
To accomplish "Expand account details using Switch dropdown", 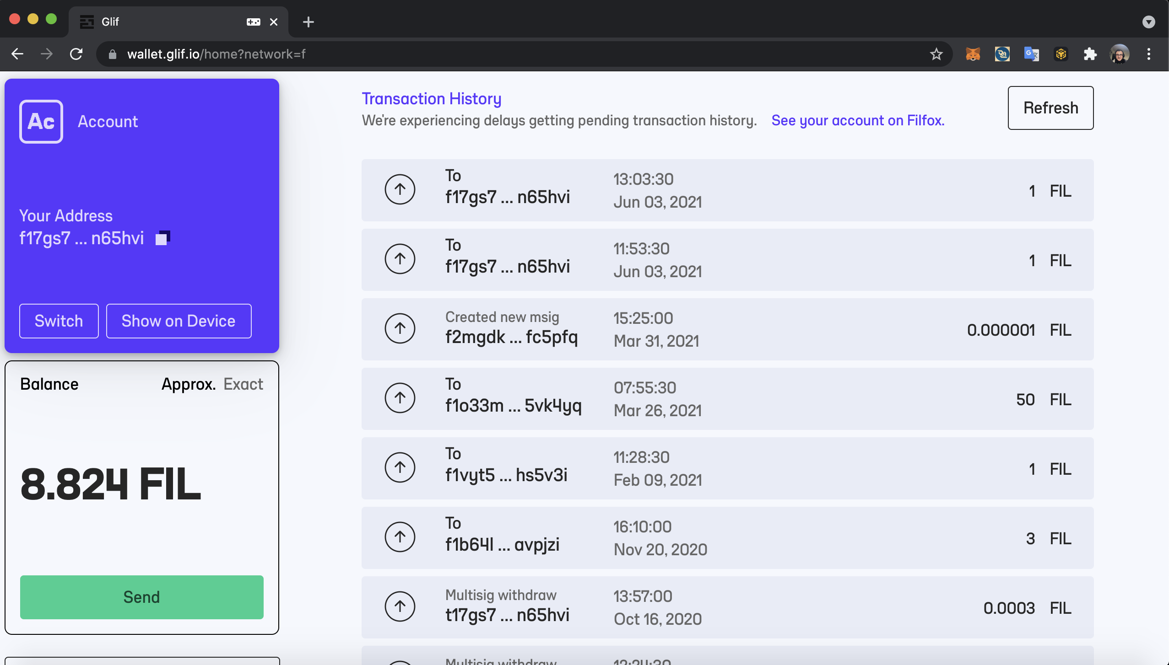I will click(59, 321).
